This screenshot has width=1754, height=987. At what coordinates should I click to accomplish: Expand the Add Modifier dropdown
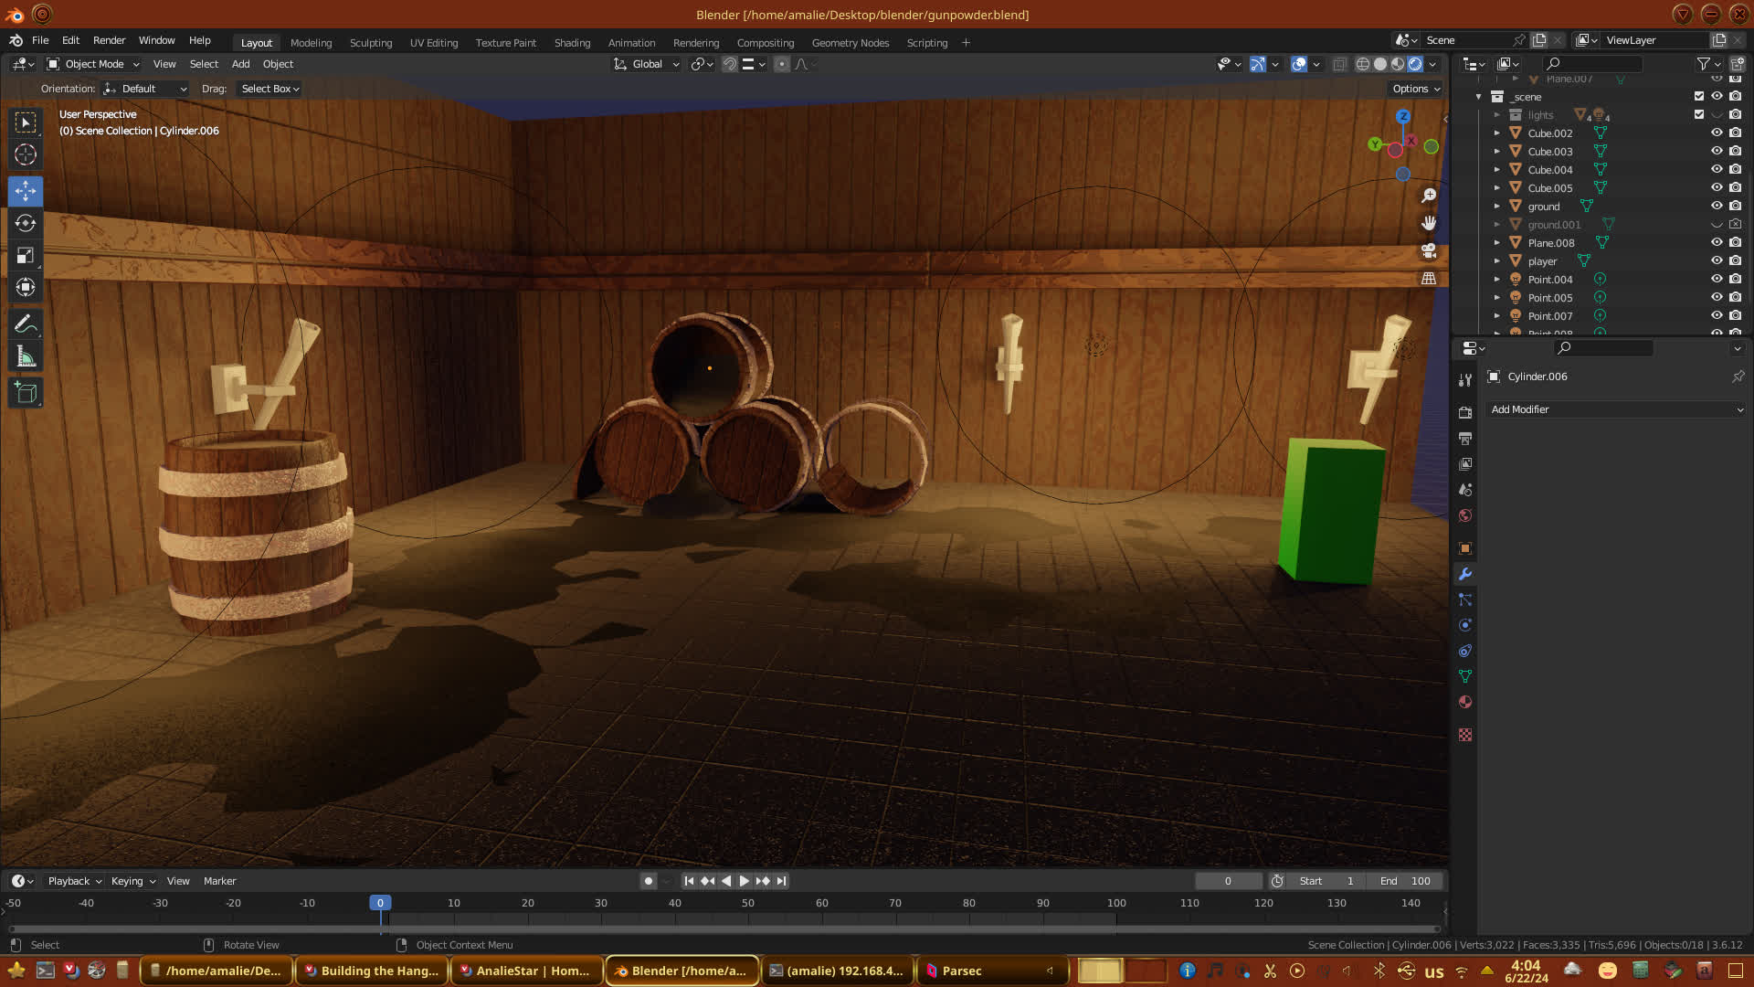click(x=1616, y=410)
